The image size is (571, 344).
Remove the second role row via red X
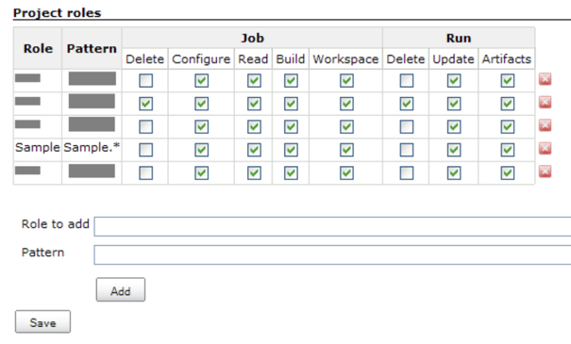[545, 102]
